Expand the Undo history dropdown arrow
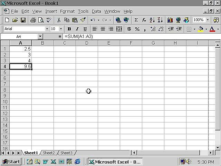Image resolution: width=221 pixels, height=166 pixels. click(98, 20)
